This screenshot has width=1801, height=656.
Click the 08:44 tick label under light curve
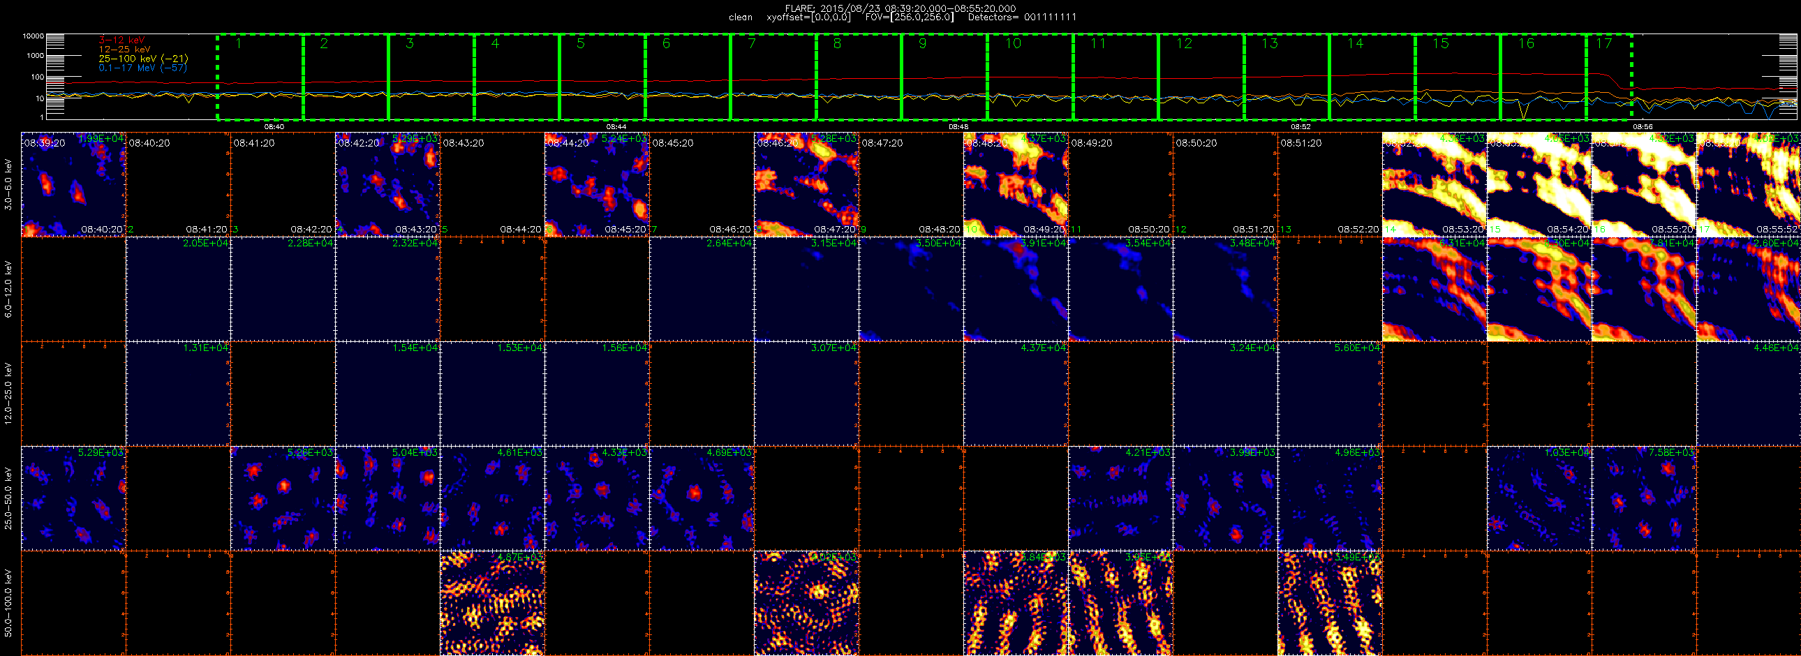coord(616,127)
